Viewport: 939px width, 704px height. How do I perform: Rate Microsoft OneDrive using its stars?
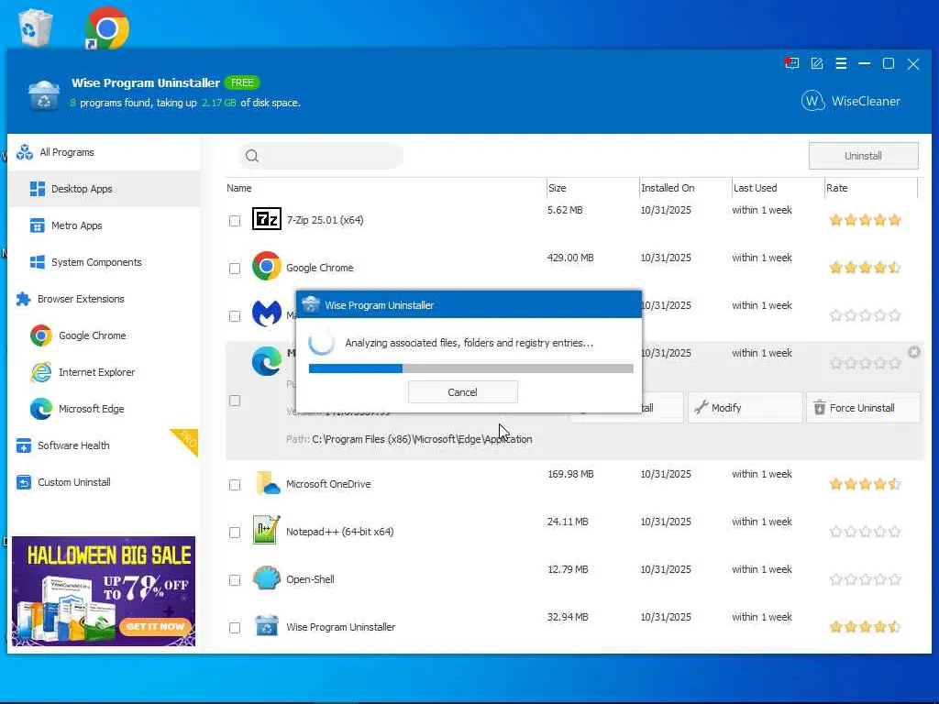pyautogui.click(x=865, y=484)
